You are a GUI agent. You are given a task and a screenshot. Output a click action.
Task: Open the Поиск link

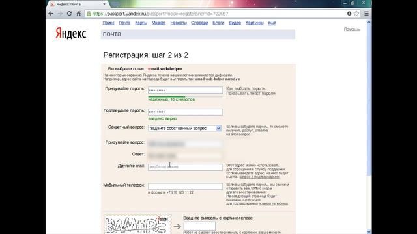(x=108, y=23)
